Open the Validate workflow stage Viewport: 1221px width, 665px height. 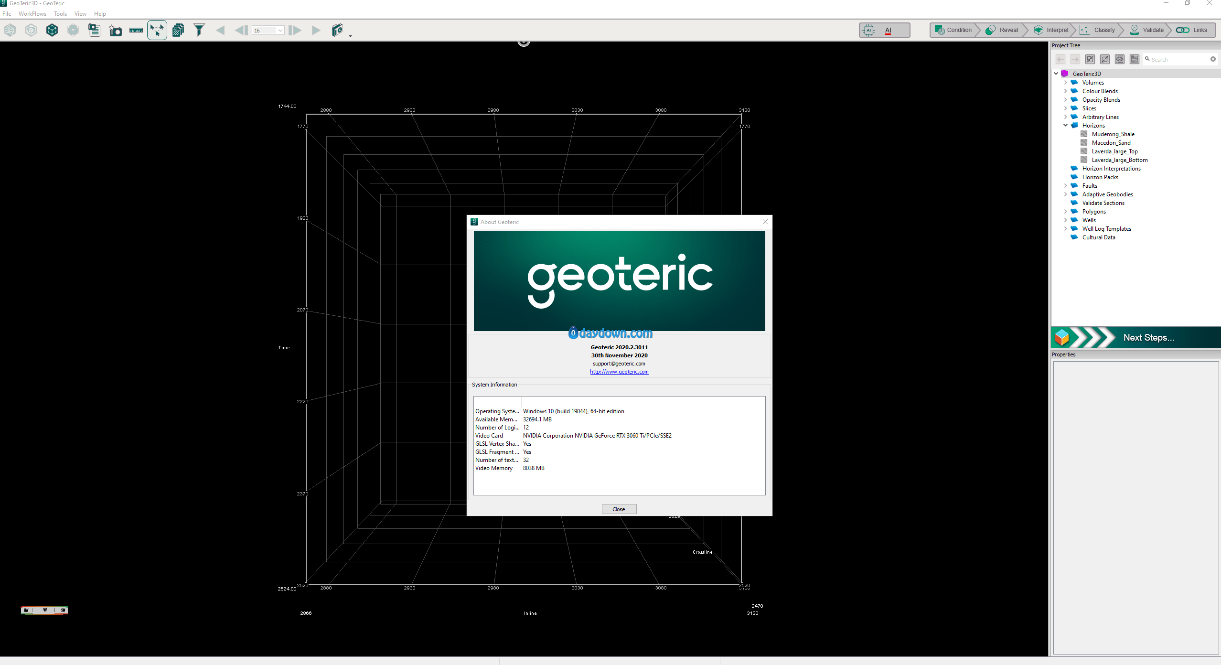[x=1146, y=30]
